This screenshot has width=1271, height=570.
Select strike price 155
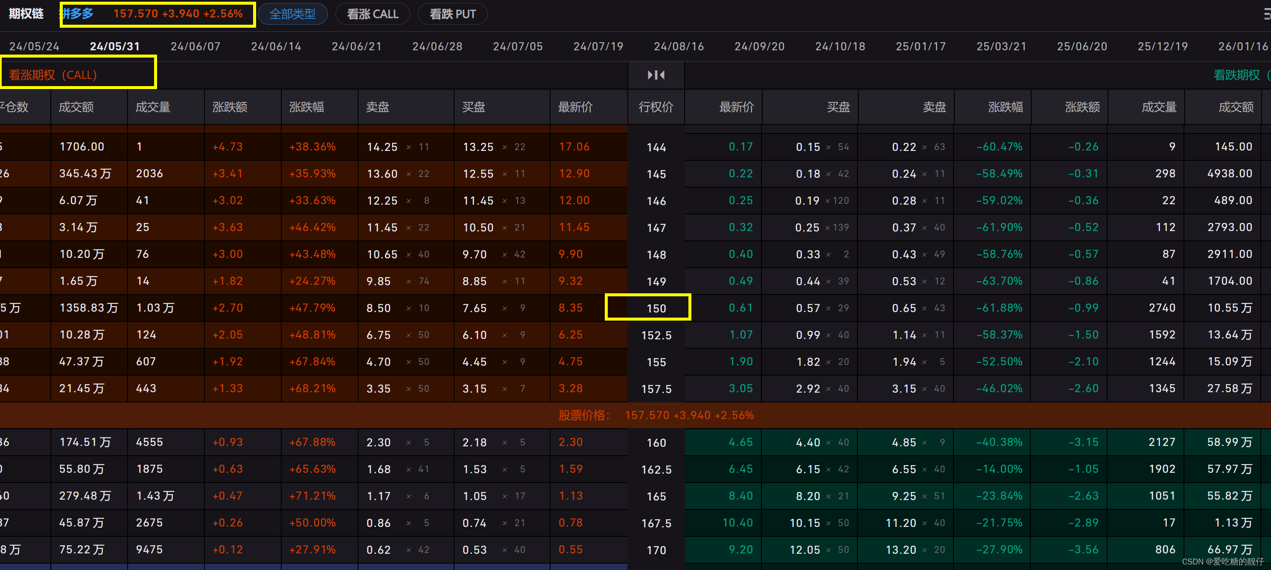[656, 362]
